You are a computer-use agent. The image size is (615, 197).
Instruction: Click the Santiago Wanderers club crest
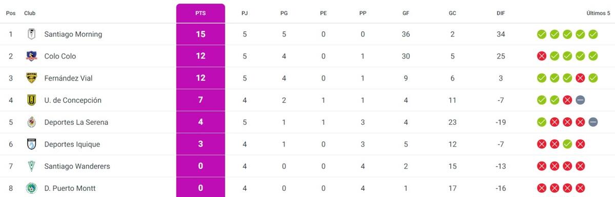coord(31,167)
